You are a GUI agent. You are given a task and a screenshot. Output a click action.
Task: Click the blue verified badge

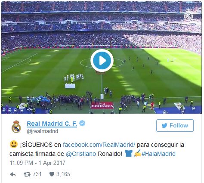tap(82, 124)
